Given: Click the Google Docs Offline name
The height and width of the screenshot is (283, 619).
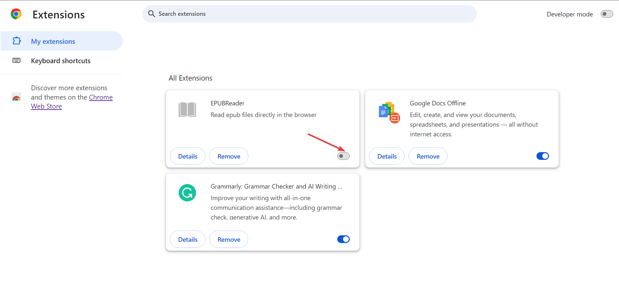Looking at the screenshot, I should [438, 103].
